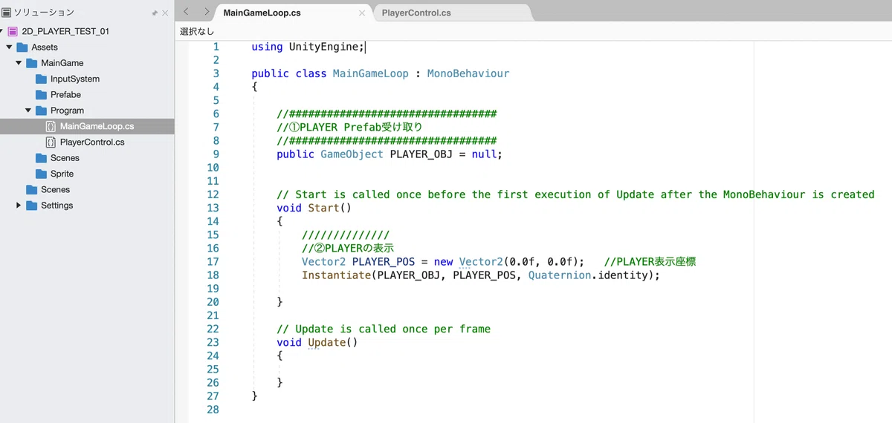This screenshot has height=423, width=892.
Task: Close the MainGameLoop.cs tab
Action: click(x=362, y=13)
